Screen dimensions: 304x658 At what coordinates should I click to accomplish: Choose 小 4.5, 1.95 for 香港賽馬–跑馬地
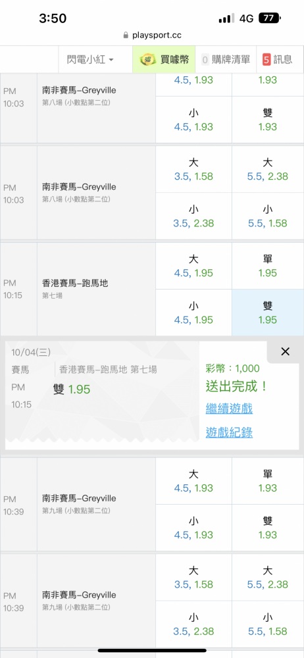pos(193,313)
